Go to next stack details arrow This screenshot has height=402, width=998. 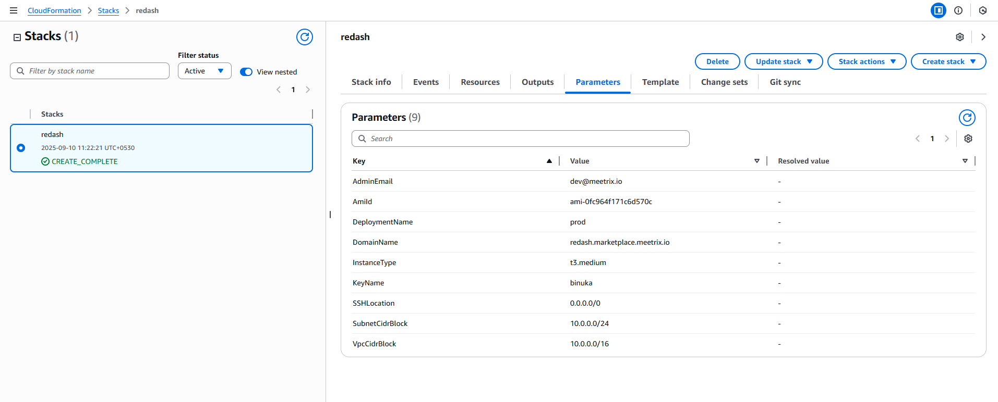983,37
